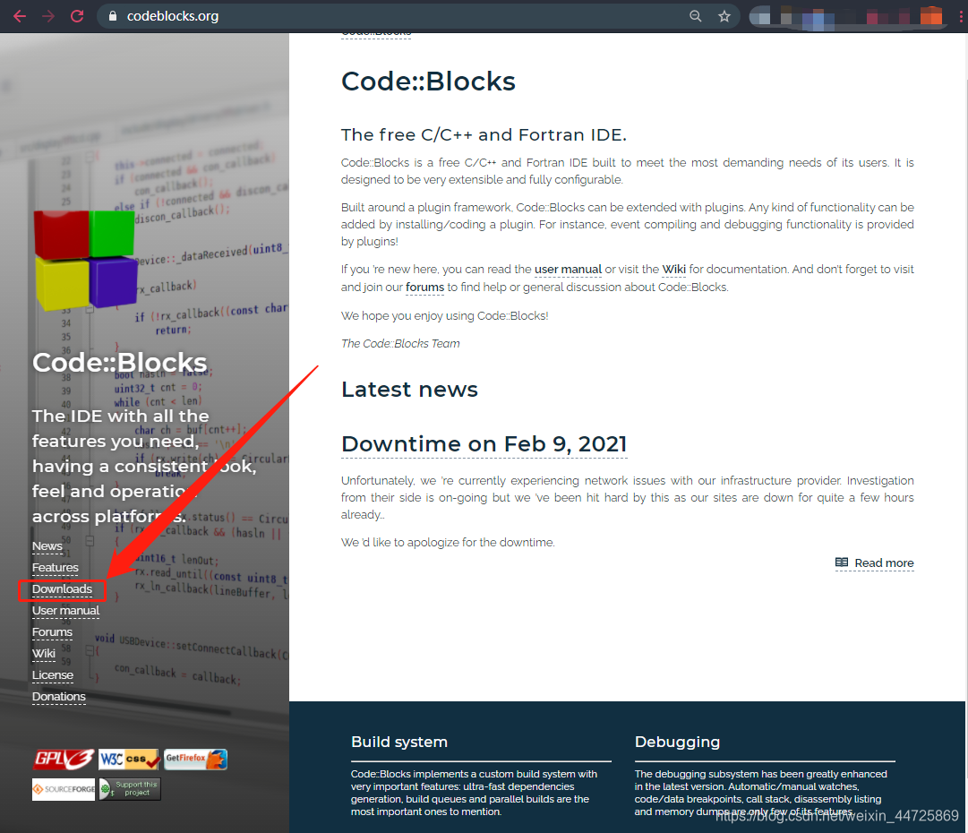Click the browser forward arrow
968x833 pixels.
48,16
